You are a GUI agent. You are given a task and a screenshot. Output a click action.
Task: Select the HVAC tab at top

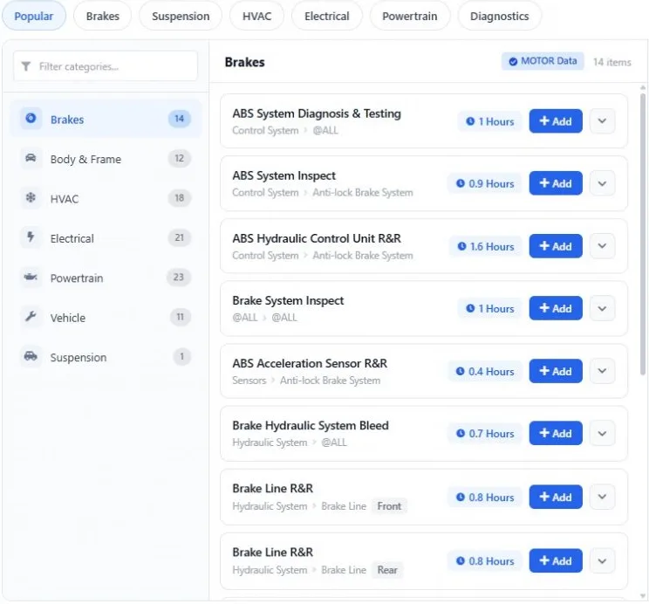click(256, 17)
